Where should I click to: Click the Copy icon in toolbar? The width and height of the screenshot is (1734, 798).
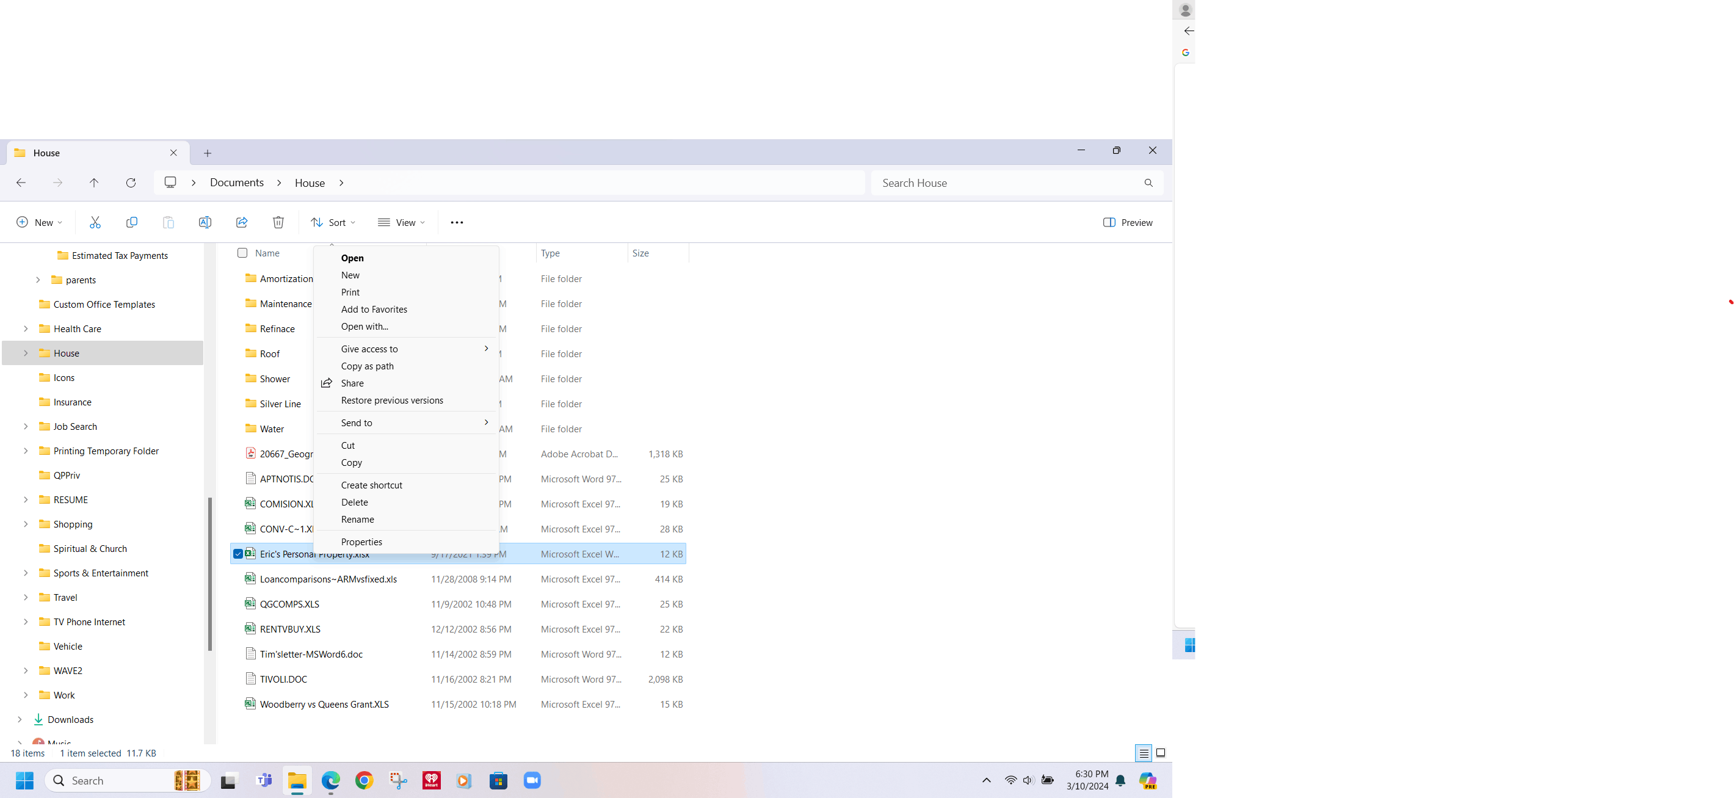tap(132, 222)
